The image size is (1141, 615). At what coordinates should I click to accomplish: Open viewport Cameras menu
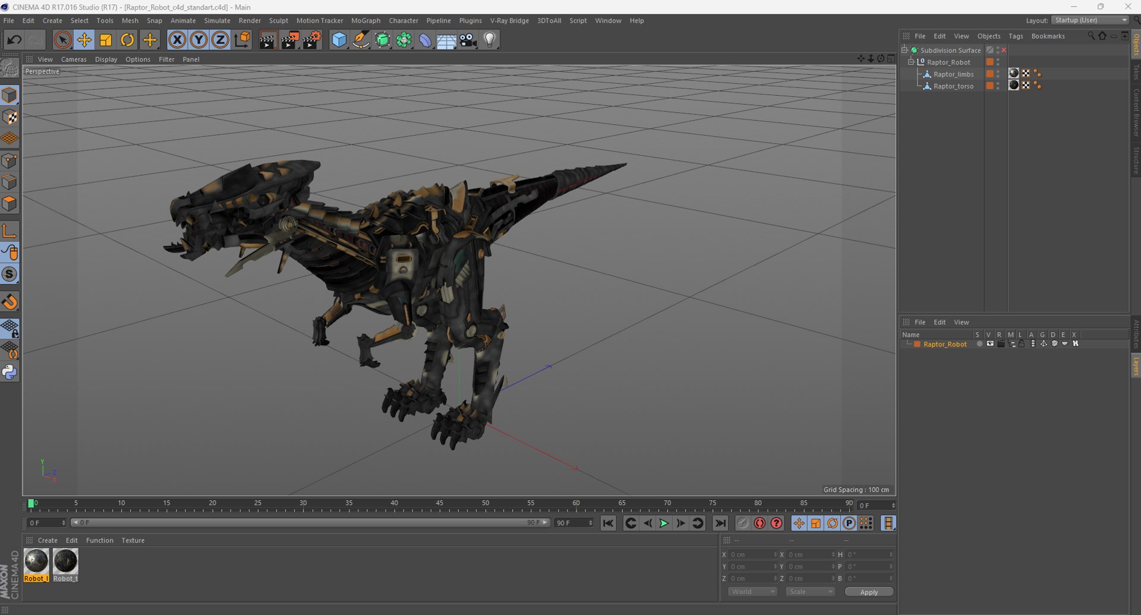coord(74,59)
